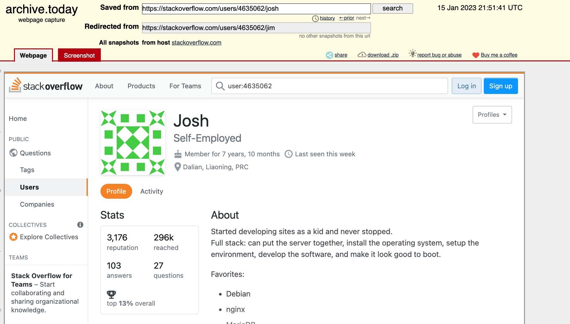Click the 3,176 reputation stat
Image resolution: width=570 pixels, height=324 pixels.
point(122,242)
